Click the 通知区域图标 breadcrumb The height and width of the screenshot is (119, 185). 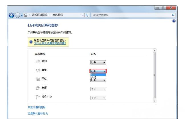click(x=40, y=15)
